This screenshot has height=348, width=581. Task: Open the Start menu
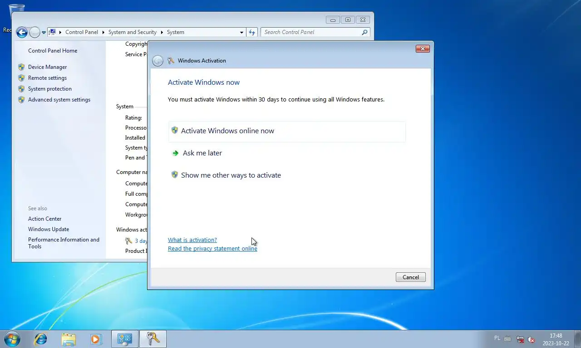12,339
